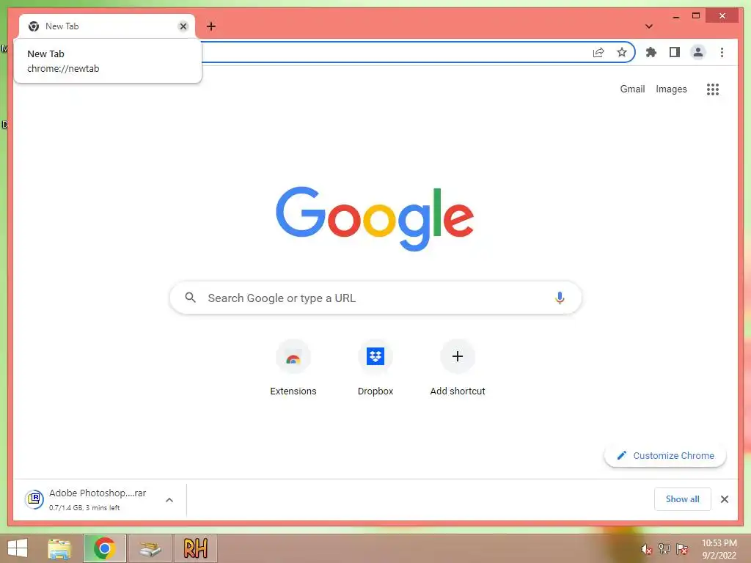This screenshot has height=563, width=751.
Task: Open the Google apps grid
Action: pyautogui.click(x=713, y=89)
